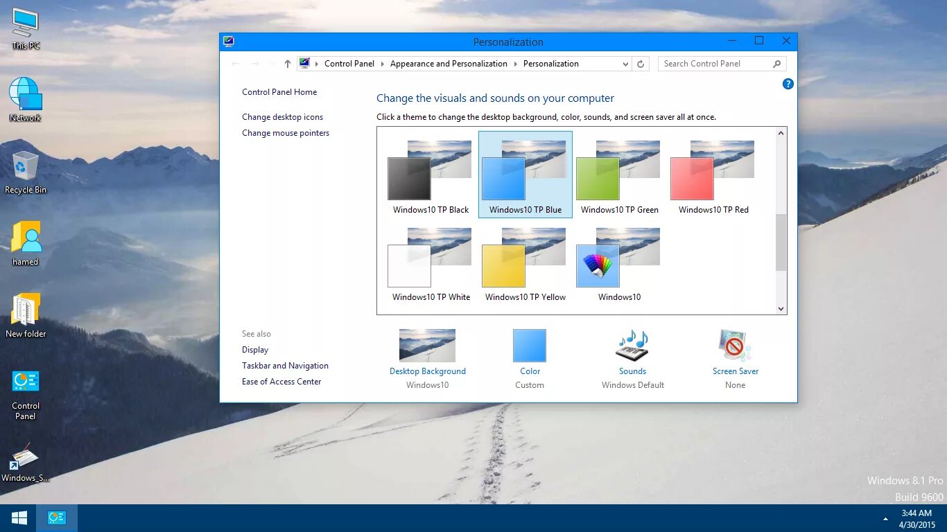Open the Start menu button
Viewport: 947px width, 532px height.
pyautogui.click(x=19, y=518)
